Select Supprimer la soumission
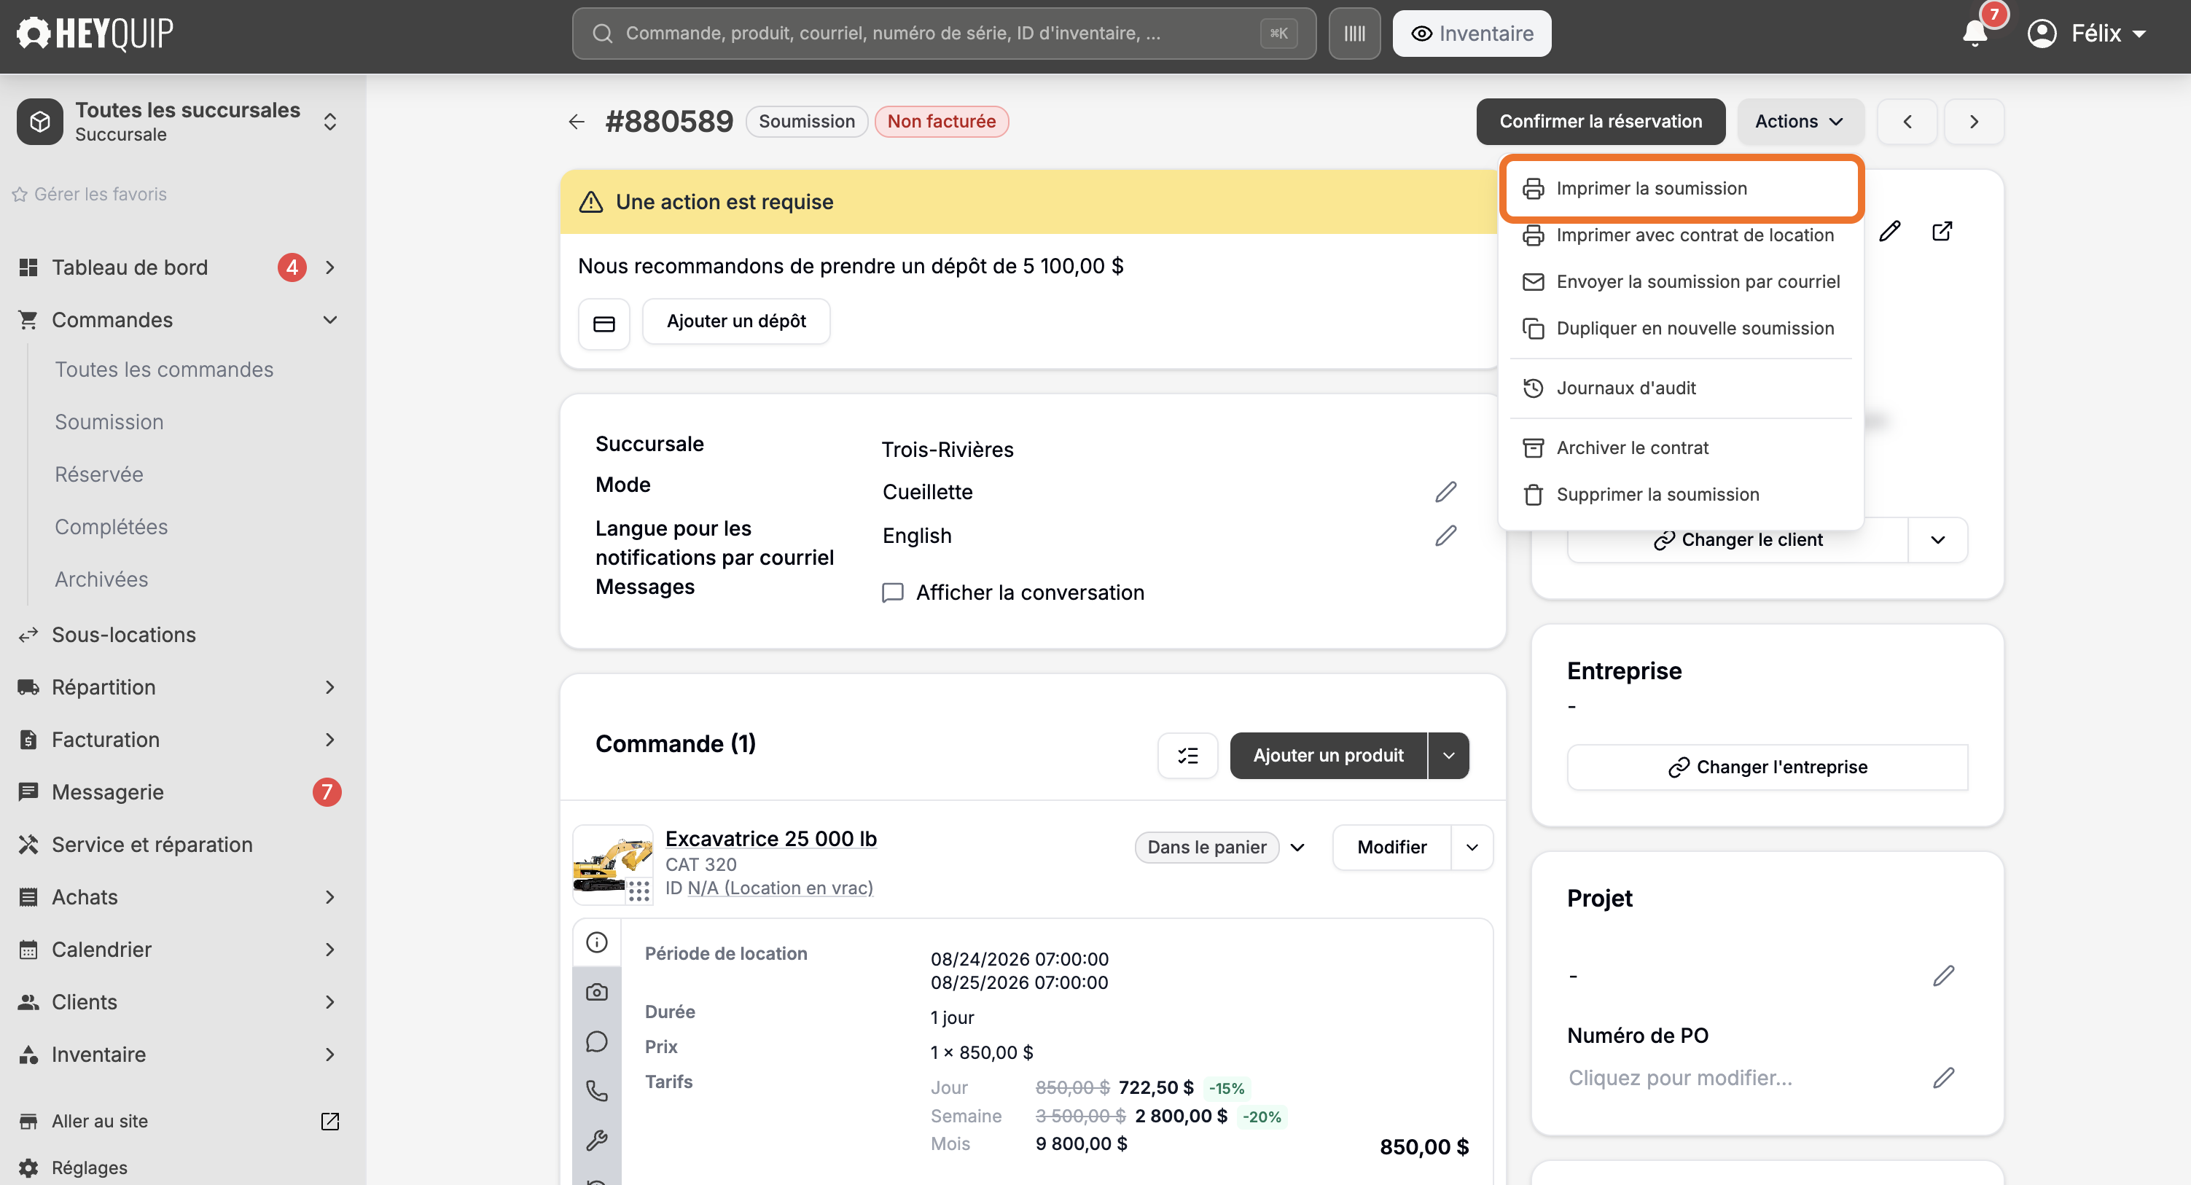 (1682, 494)
